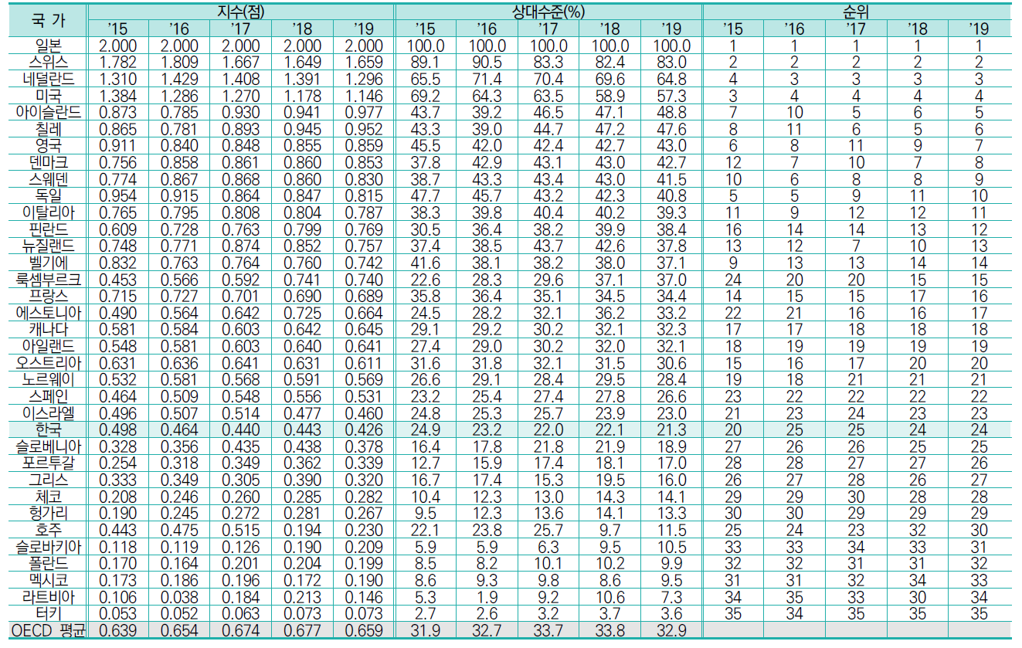
Task: Select rank 31 in the 슬로바키아 row
Action: [x=978, y=548]
